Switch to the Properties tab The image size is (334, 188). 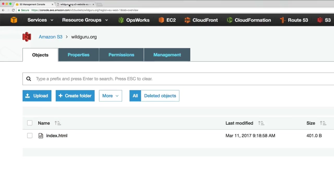[79, 55]
